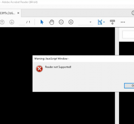134x124 pixels.
Task: Click the Fit page width icon
Action: coord(100,22)
